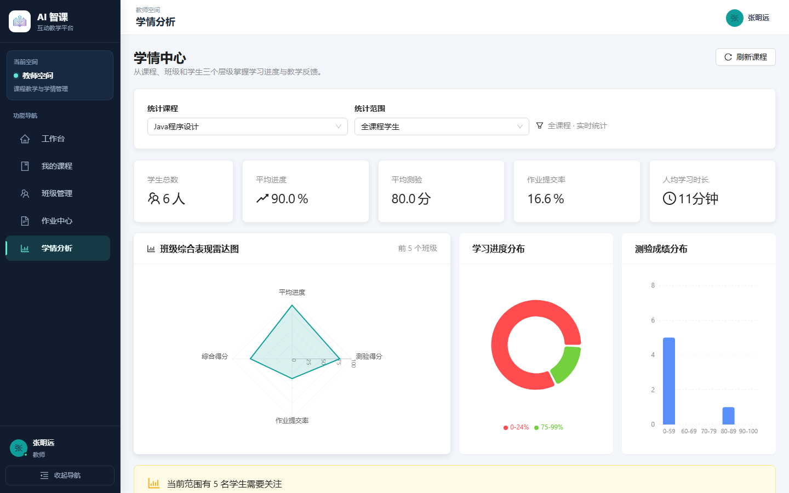The width and height of the screenshot is (789, 493).
Task: Click the chart icon beside 班级综合表现雷达图
Action: (151, 249)
